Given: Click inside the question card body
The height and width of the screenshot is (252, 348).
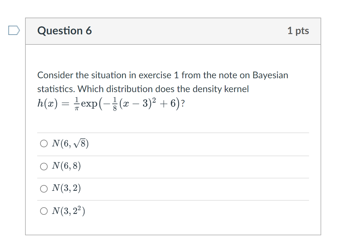Looking at the screenshot, I should coord(173,121).
